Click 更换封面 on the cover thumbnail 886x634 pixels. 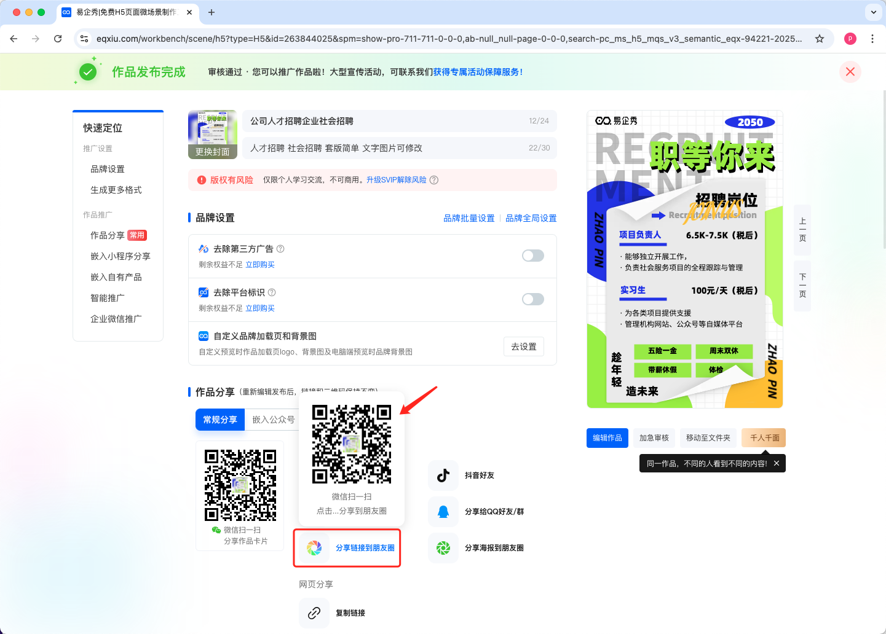[213, 152]
